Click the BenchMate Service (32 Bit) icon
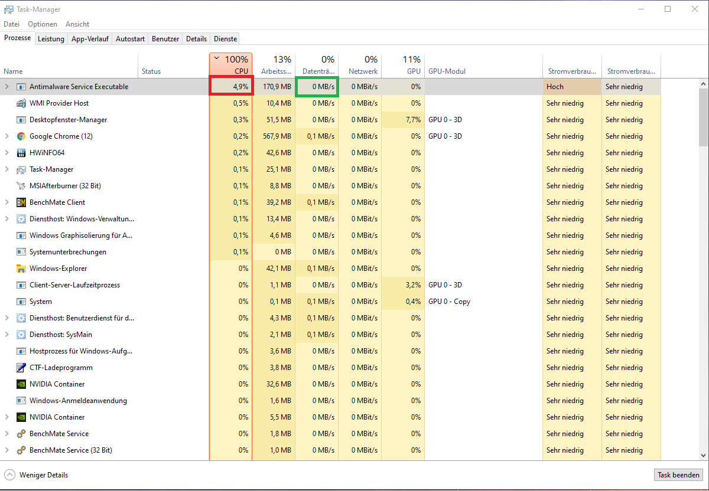This screenshot has width=709, height=491. [21, 450]
